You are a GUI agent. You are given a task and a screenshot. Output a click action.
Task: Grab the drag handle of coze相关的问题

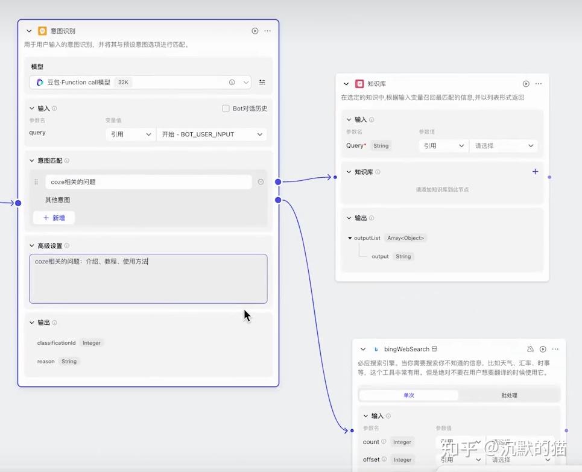click(x=36, y=182)
